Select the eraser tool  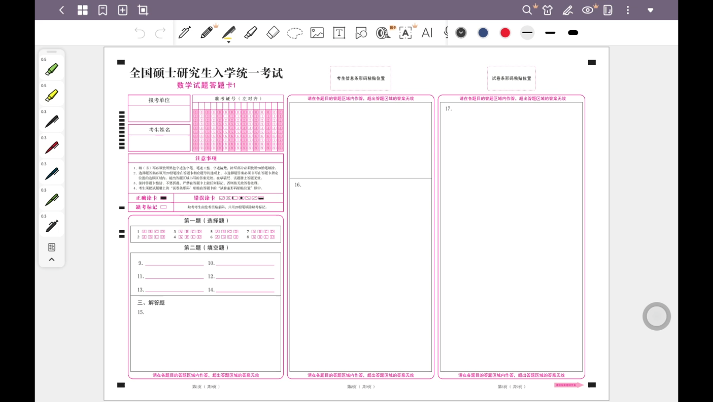(273, 33)
